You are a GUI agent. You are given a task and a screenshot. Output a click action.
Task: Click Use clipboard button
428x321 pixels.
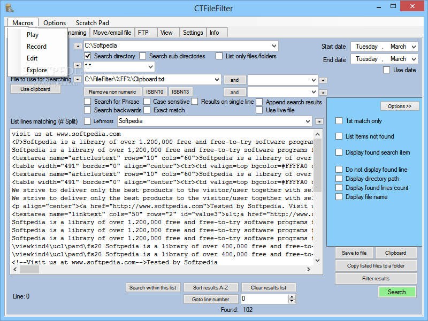point(35,89)
